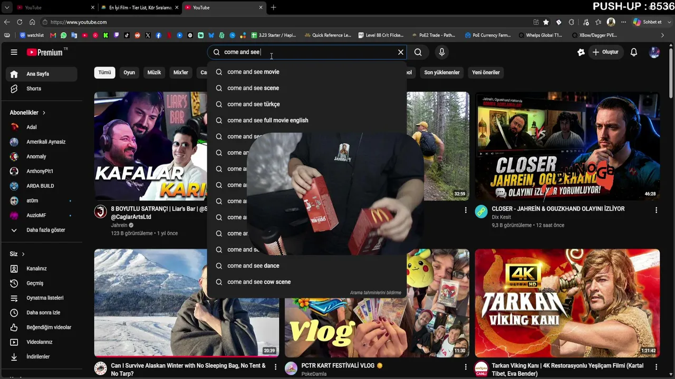Open the Kick bookmark icon
This screenshot has width=675, height=379.
[106, 35]
